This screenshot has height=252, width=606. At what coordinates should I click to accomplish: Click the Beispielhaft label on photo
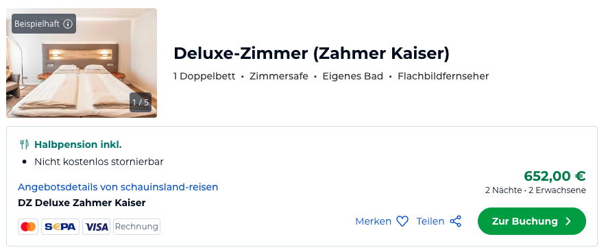pos(37,24)
